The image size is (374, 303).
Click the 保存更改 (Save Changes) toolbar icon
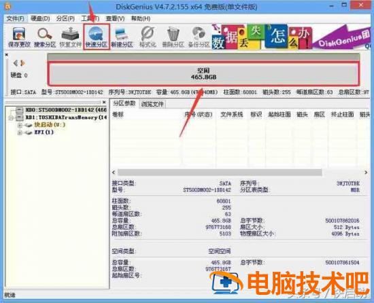19,37
